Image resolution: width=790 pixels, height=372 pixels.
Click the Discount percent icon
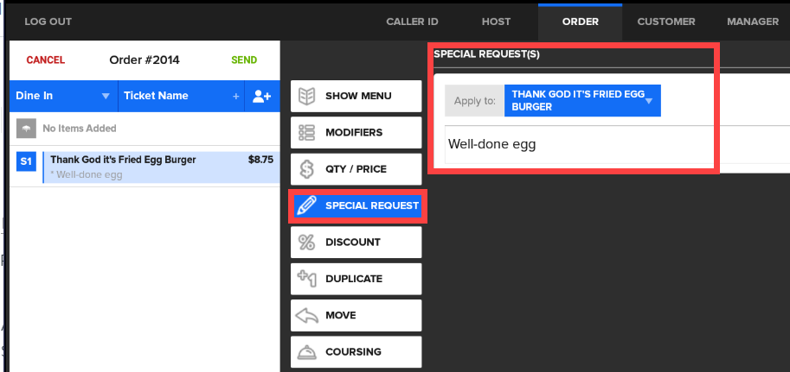click(306, 243)
